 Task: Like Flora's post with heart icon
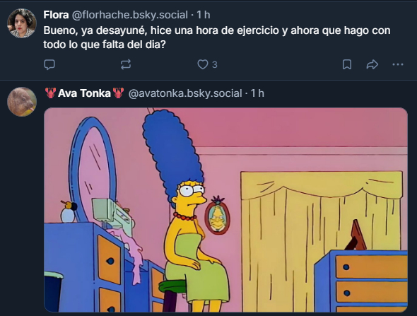[x=203, y=64]
